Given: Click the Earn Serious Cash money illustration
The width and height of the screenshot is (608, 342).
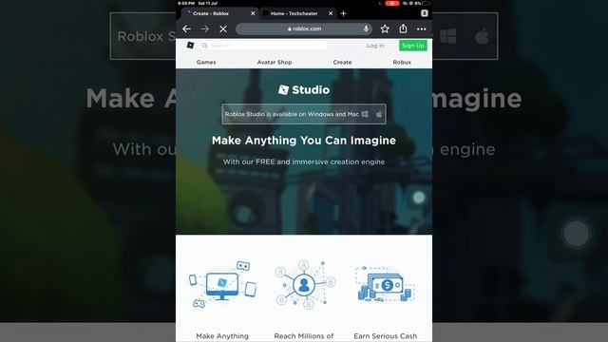Looking at the screenshot, I should click(x=386, y=285).
